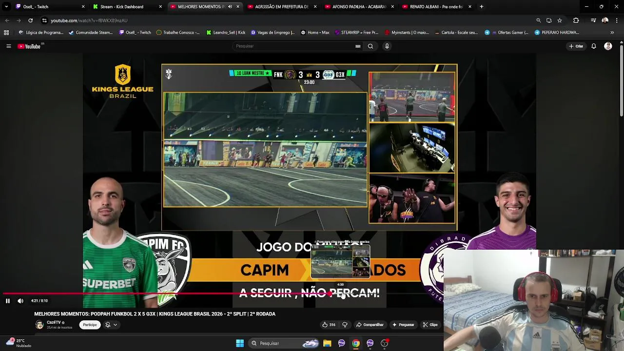Open the Criar create menu

click(576, 46)
